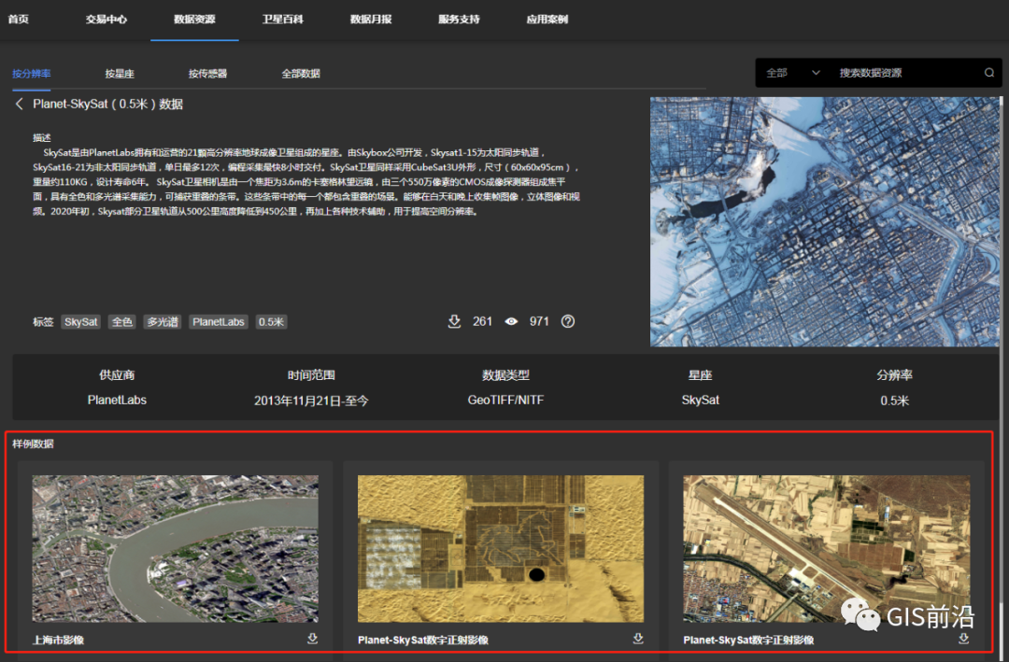This screenshot has height=662, width=1009.
Task: Click the eye views icon next to 971
Action: (511, 322)
